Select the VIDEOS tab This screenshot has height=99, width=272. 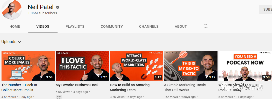click(43, 26)
